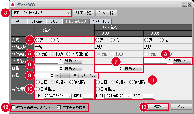Select 当日 expiry for Done注文

[x=98, y=82]
